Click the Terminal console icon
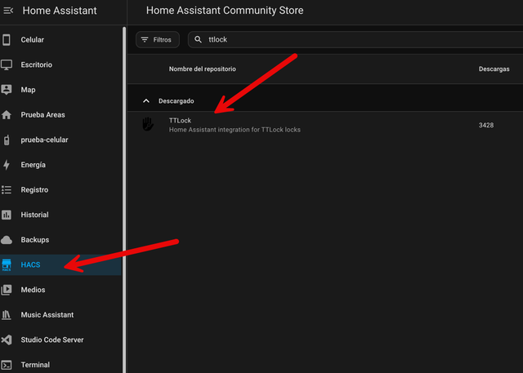Image resolution: width=523 pixels, height=373 pixels. click(7, 365)
